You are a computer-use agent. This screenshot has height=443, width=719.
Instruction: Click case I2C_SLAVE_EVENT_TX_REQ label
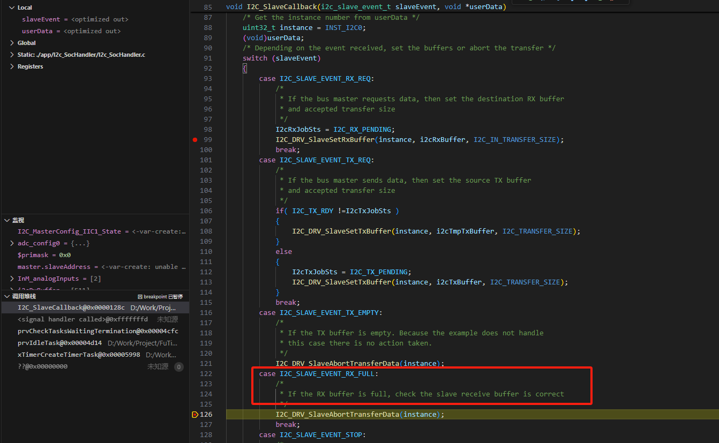pyautogui.click(x=317, y=160)
